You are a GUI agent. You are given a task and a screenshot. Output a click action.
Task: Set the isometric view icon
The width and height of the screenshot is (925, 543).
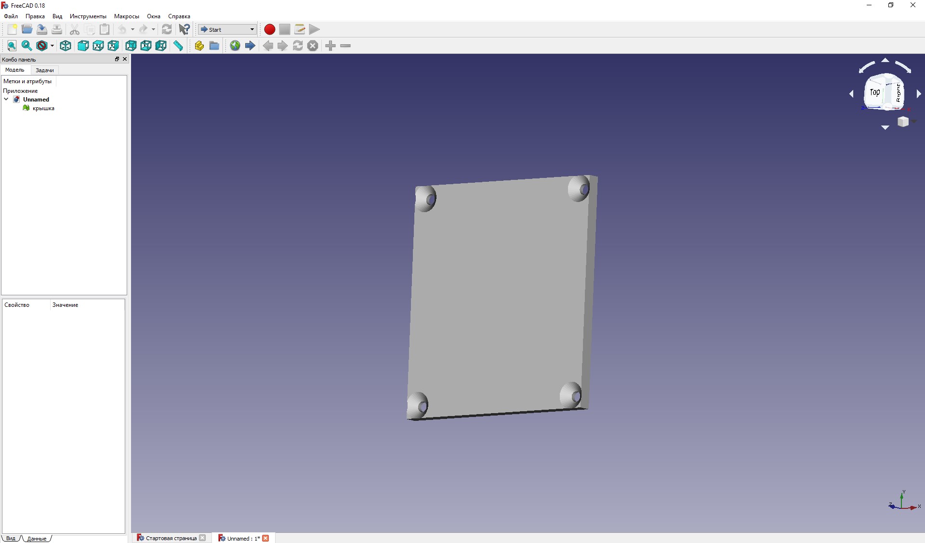coord(66,46)
